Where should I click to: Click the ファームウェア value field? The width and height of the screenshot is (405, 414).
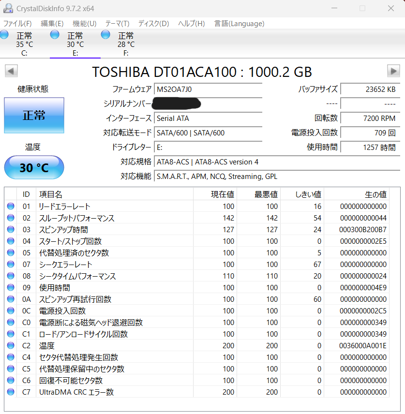(x=208, y=89)
